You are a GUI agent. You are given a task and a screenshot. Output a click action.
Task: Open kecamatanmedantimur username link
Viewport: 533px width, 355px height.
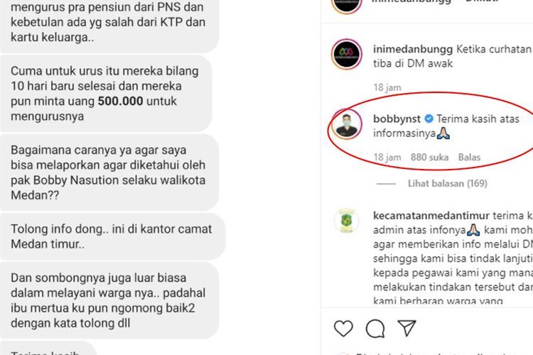(431, 215)
